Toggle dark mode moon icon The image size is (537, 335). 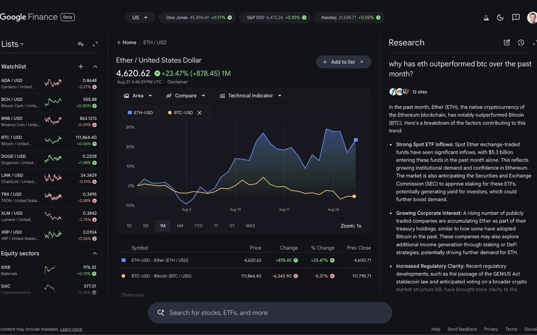click(500, 18)
